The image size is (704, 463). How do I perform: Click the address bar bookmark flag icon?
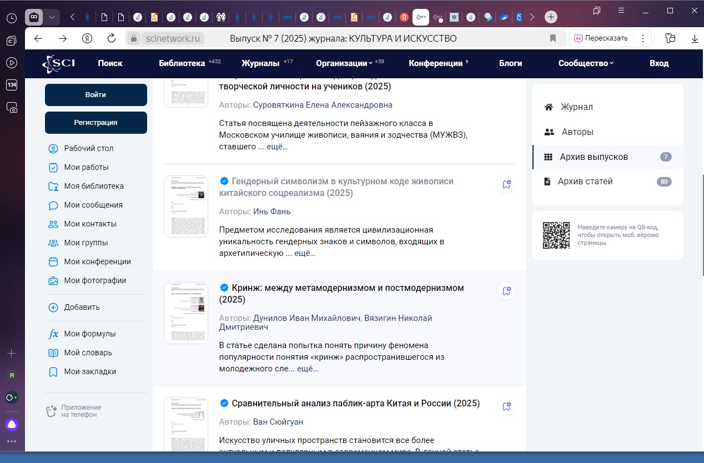(552, 38)
